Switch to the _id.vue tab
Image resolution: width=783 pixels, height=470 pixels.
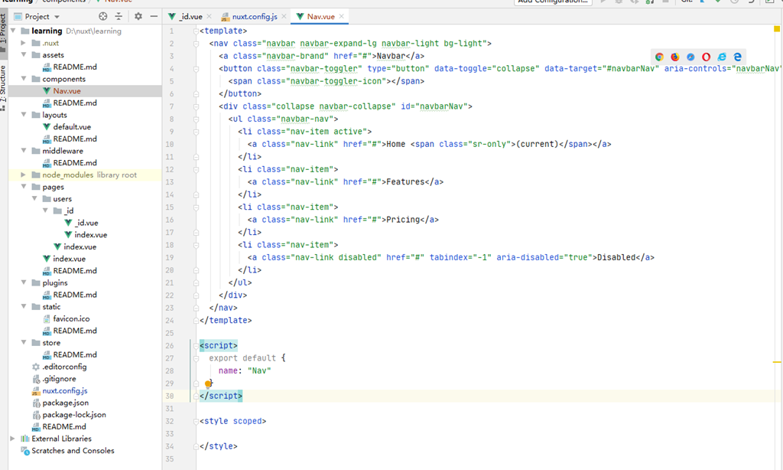coord(190,17)
